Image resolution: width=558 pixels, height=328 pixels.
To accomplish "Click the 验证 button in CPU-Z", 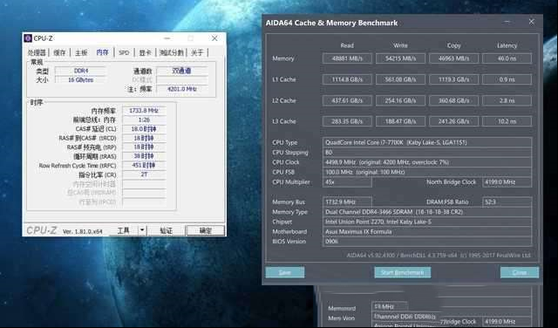I will click(166, 231).
